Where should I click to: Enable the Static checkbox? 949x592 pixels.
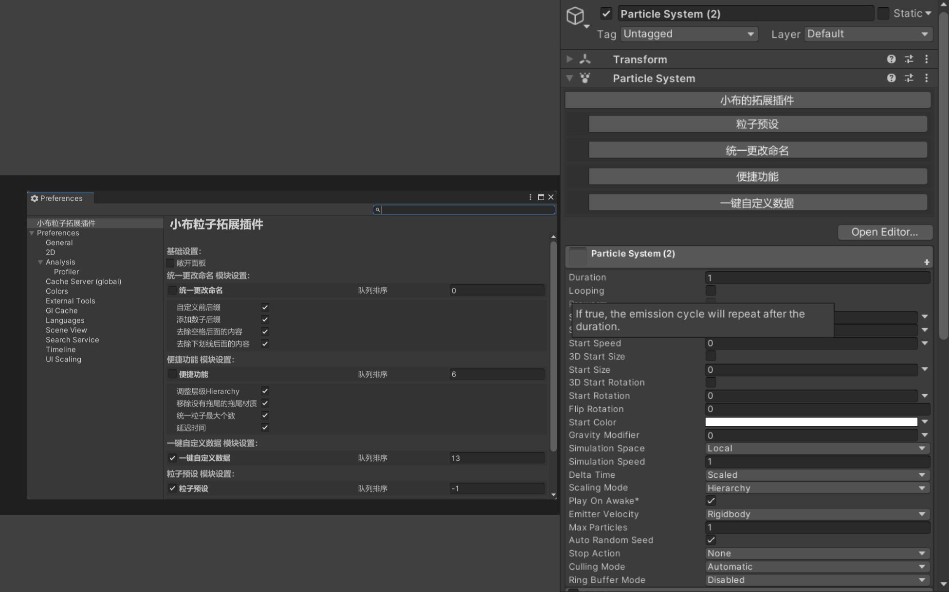click(x=883, y=14)
